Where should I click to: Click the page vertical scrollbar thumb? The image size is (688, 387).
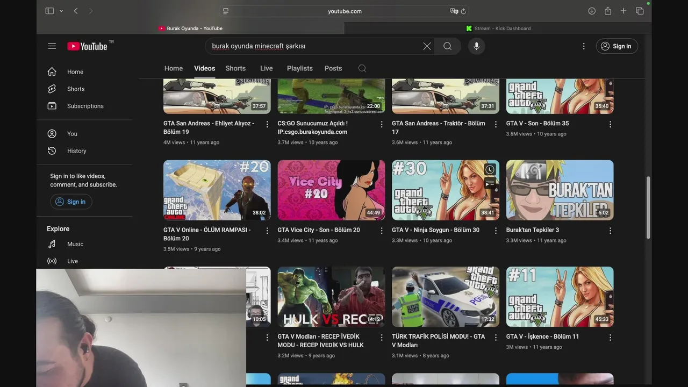(648, 208)
